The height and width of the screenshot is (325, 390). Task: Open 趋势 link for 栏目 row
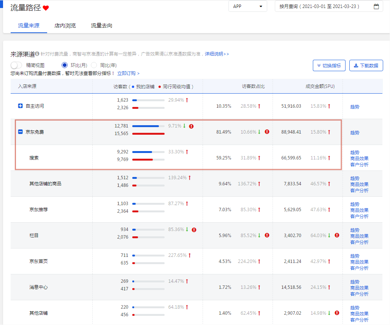pyautogui.click(x=355, y=230)
